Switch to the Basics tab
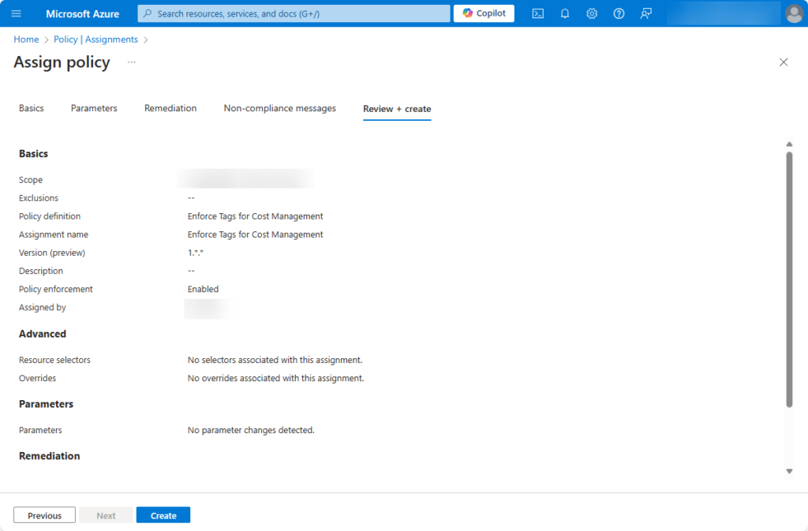The width and height of the screenshot is (808, 531). pyautogui.click(x=31, y=108)
